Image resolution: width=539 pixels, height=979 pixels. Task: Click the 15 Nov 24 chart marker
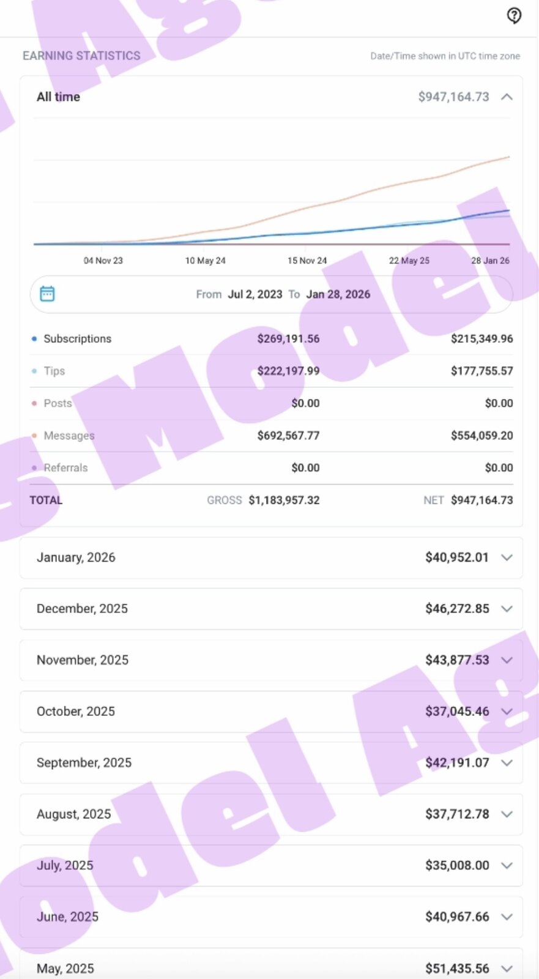[307, 260]
